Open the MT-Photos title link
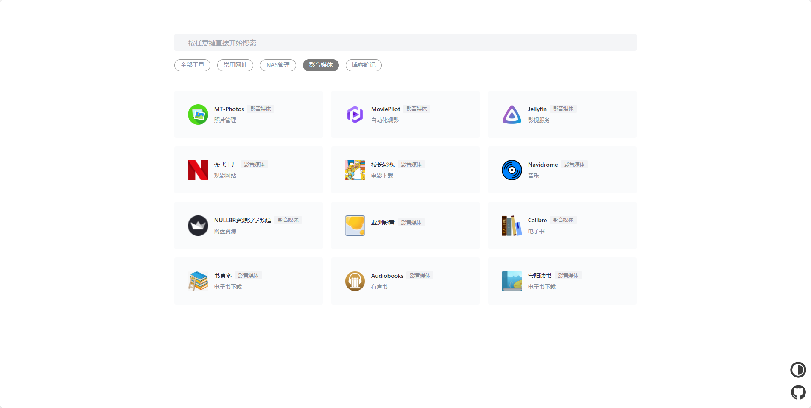The image size is (811, 408). point(229,109)
